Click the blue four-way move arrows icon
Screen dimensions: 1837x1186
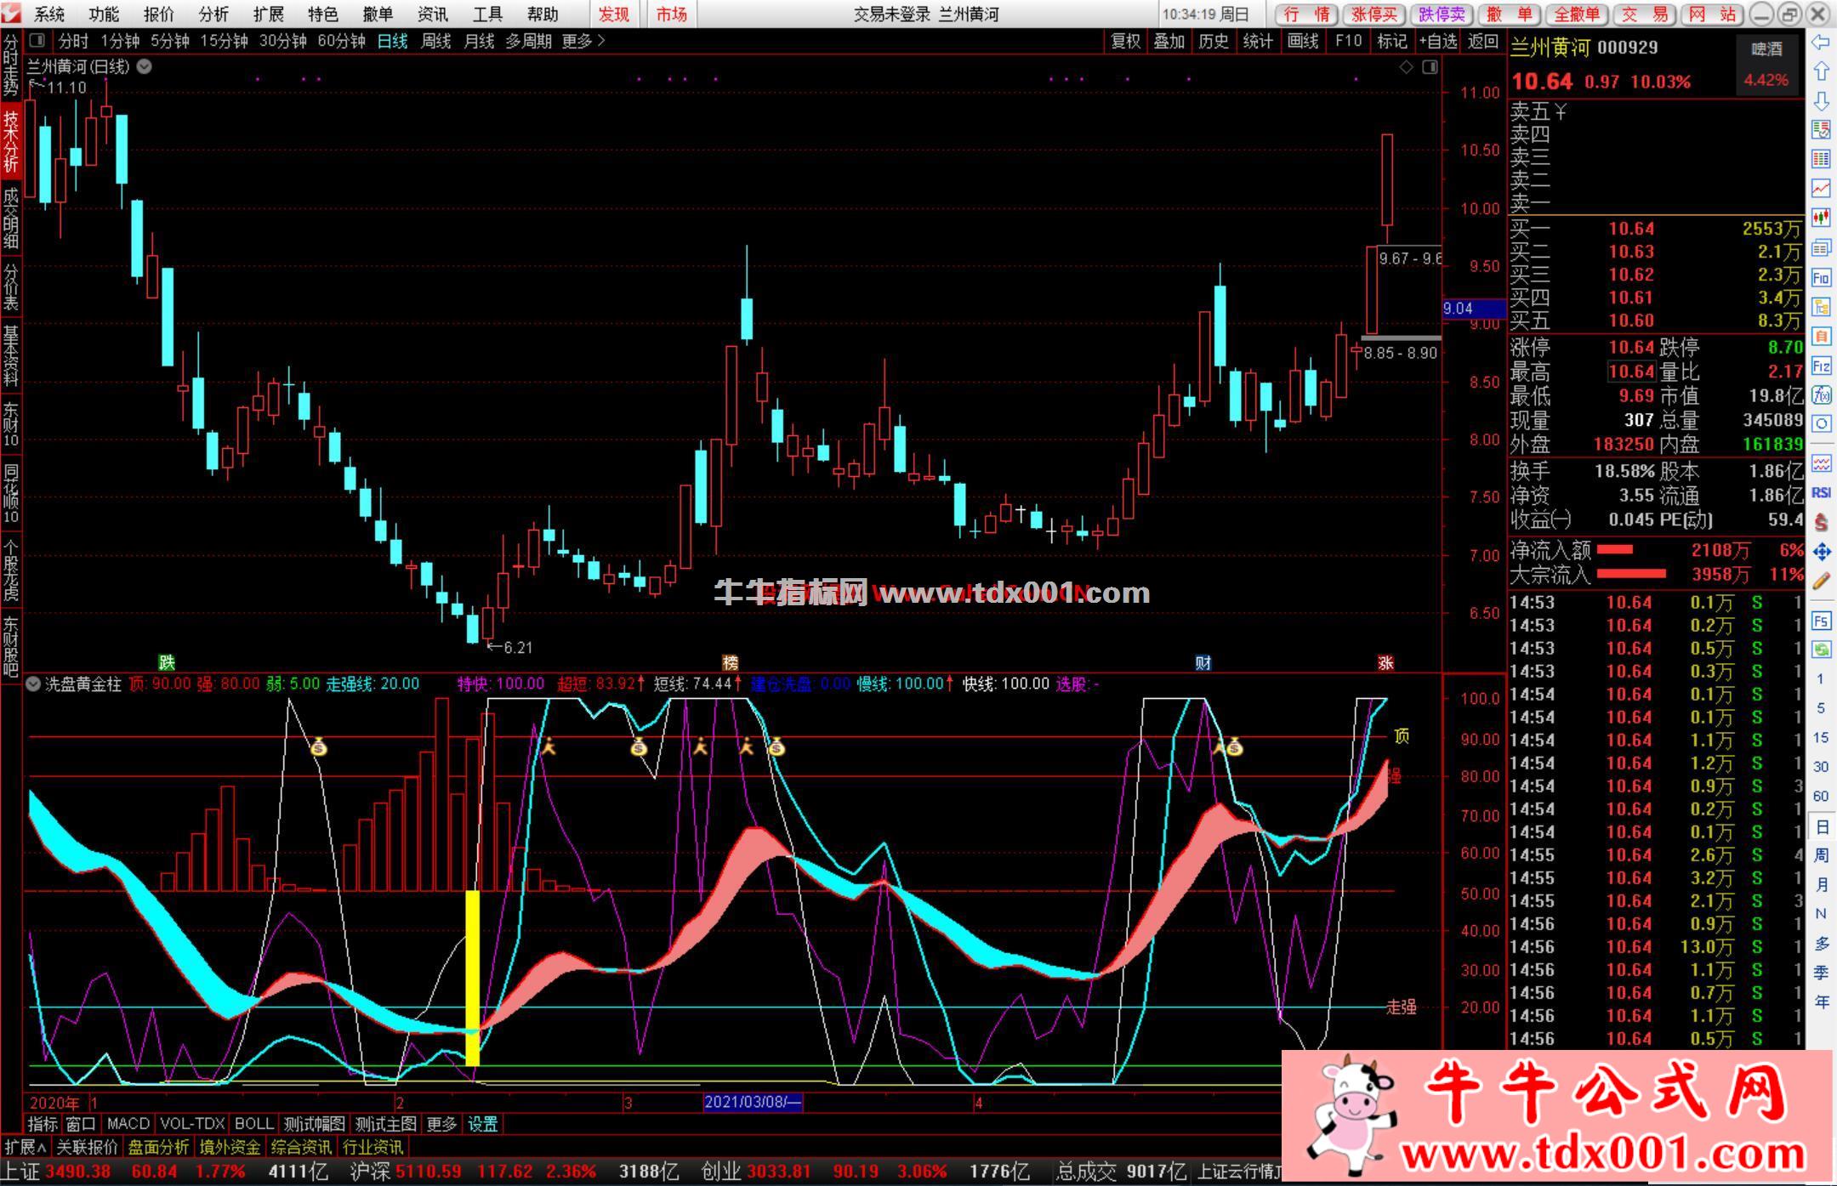(1821, 552)
